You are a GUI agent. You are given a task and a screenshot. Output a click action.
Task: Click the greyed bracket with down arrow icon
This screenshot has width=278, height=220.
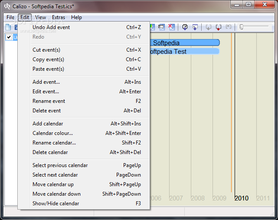[209, 27]
